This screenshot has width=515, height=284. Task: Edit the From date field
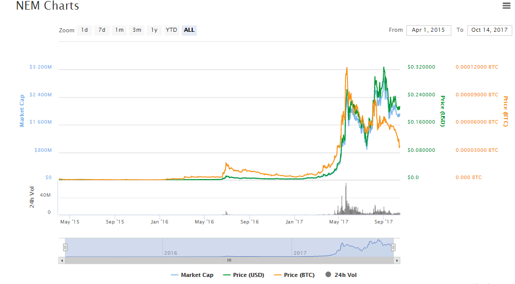pos(429,30)
